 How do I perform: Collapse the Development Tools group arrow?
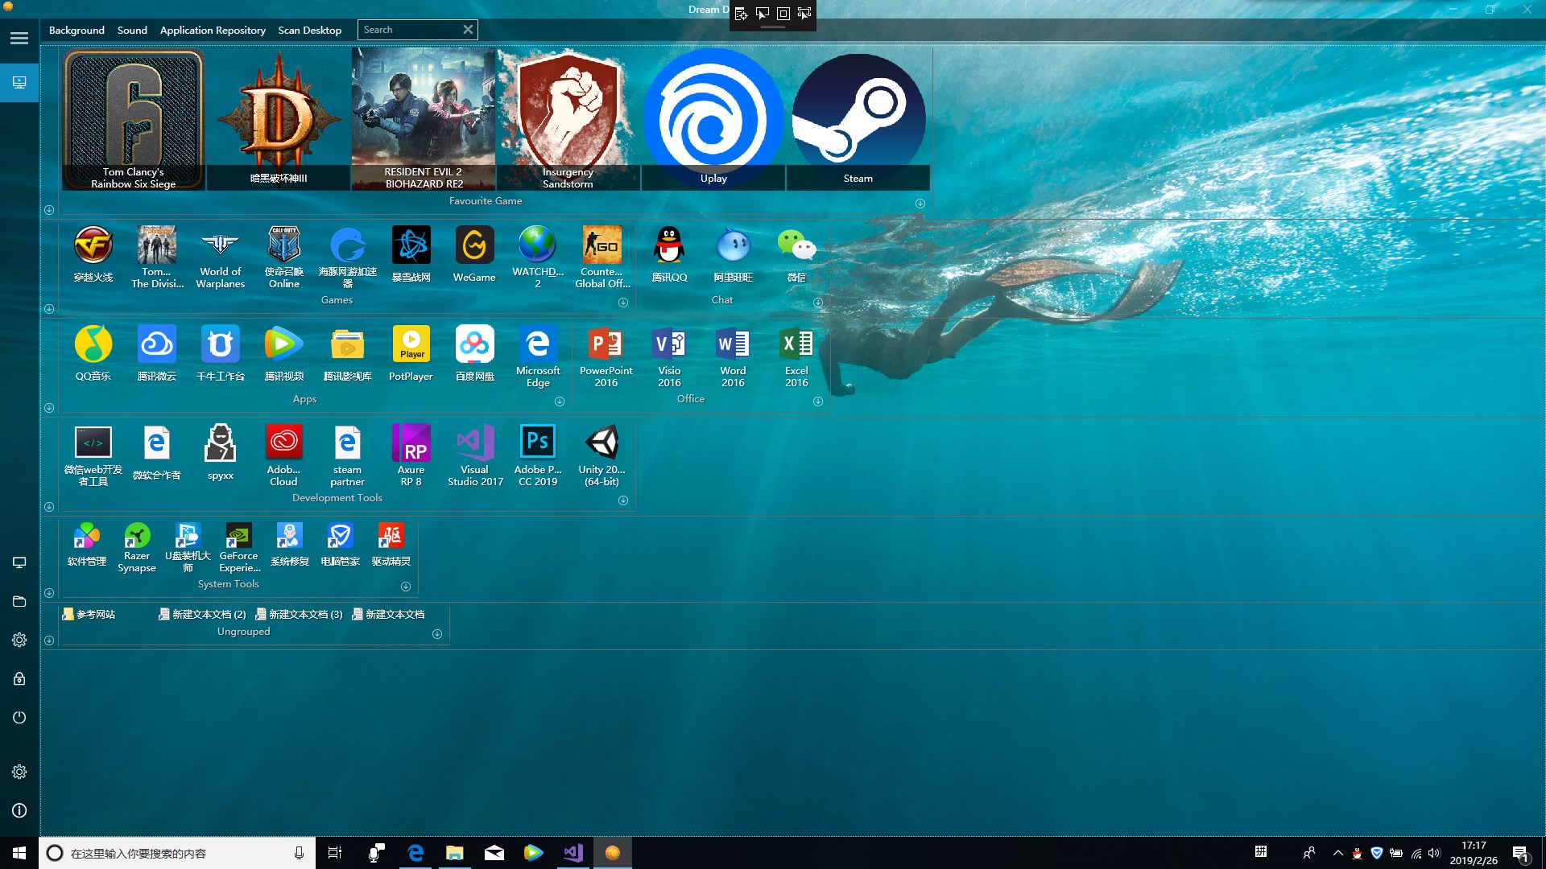point(623,500)
